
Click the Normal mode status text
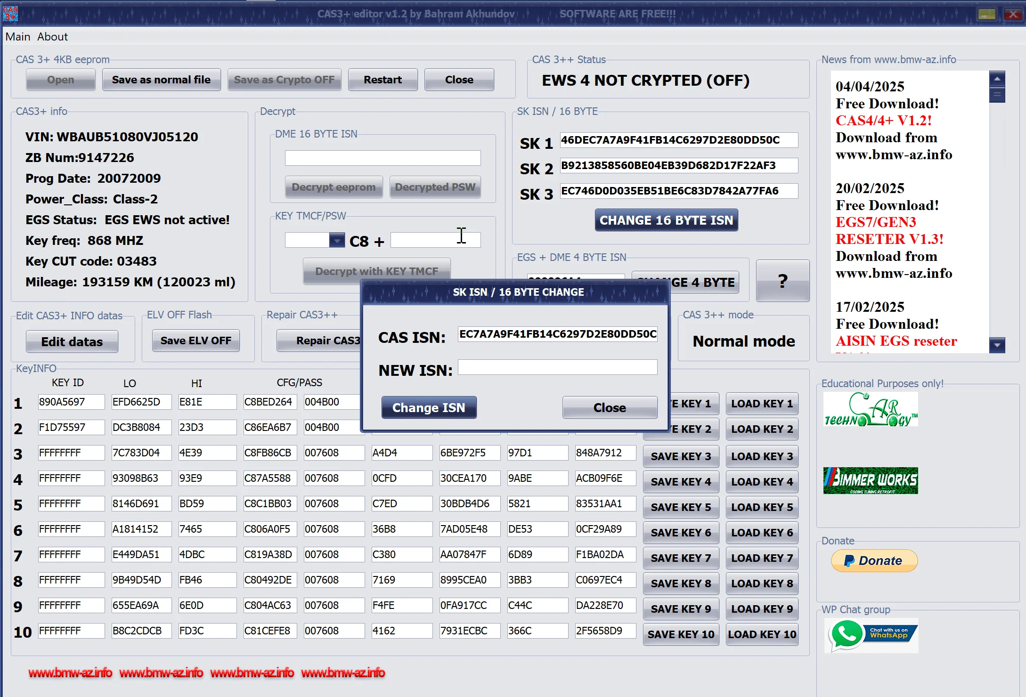tap(744, 341)
